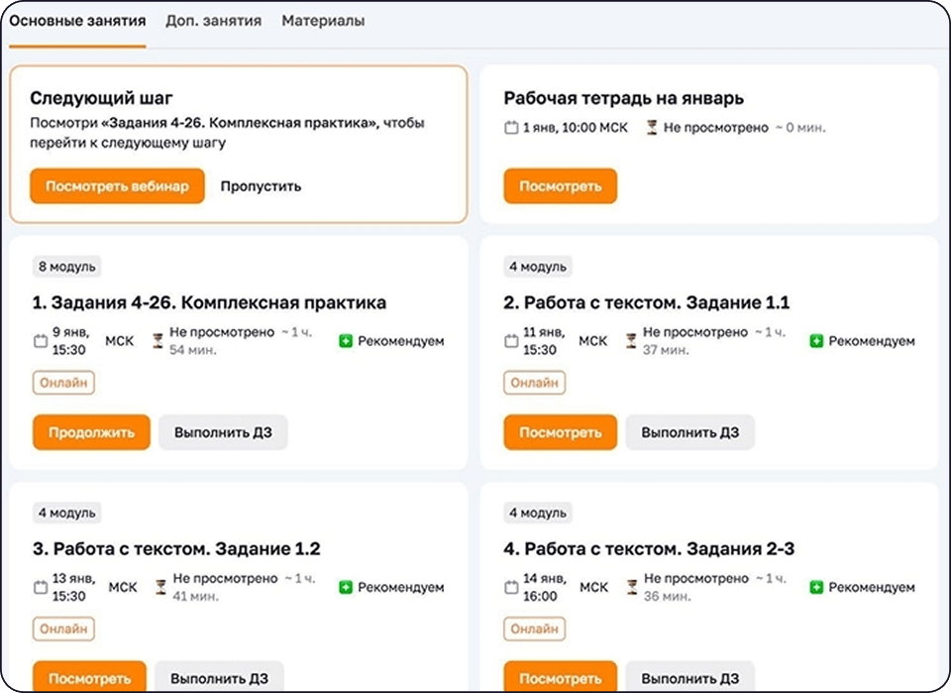Image resolution: width=951 pixels, height=693 pixels.
Task: Click the 14 янв, 16:00 date text
Action: pos(545,587)
